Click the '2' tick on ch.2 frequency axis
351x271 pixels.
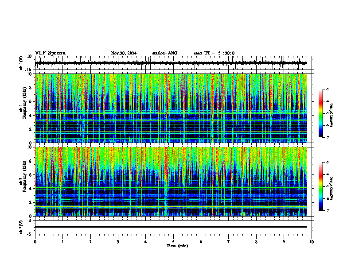(x=31, y=202)
